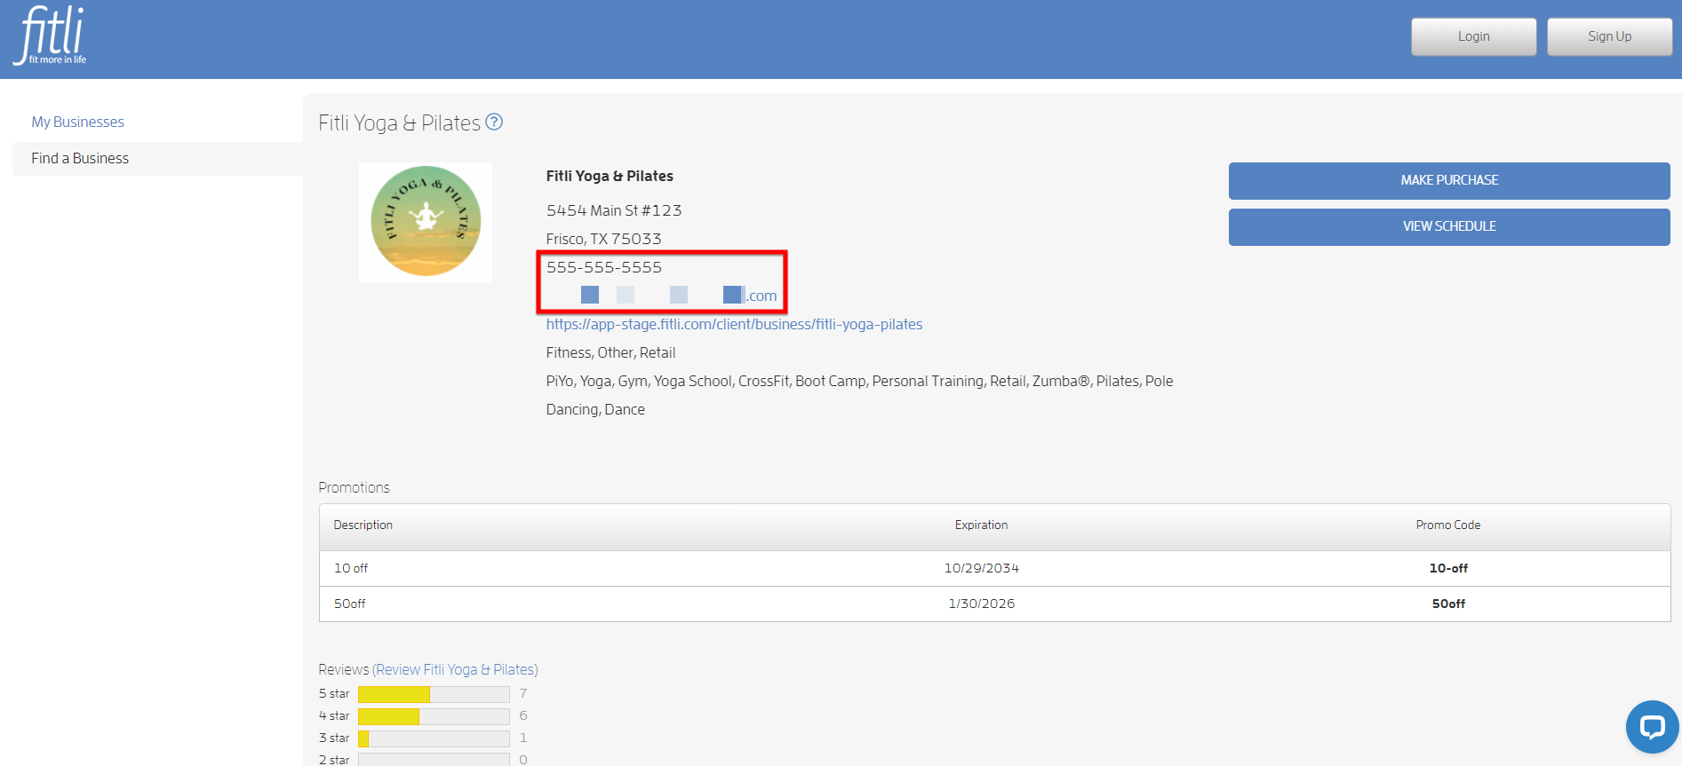The image size is (1682, 766).
Task: Click the 5 star rating bar
Action: click(x=434, y=694)
